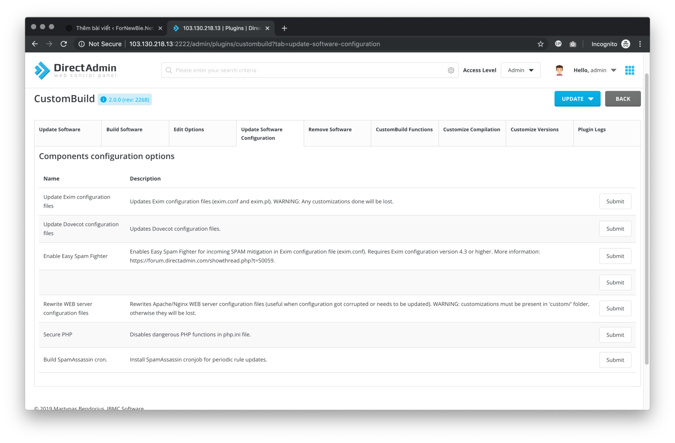The image size is (675, 443).
Task: Open the UPDATE dropdown button
Action: tap(577, 99)
